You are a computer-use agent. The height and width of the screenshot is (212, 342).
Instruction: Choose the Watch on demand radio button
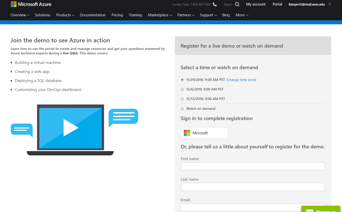pyautogui.click(x=182, y=109)
